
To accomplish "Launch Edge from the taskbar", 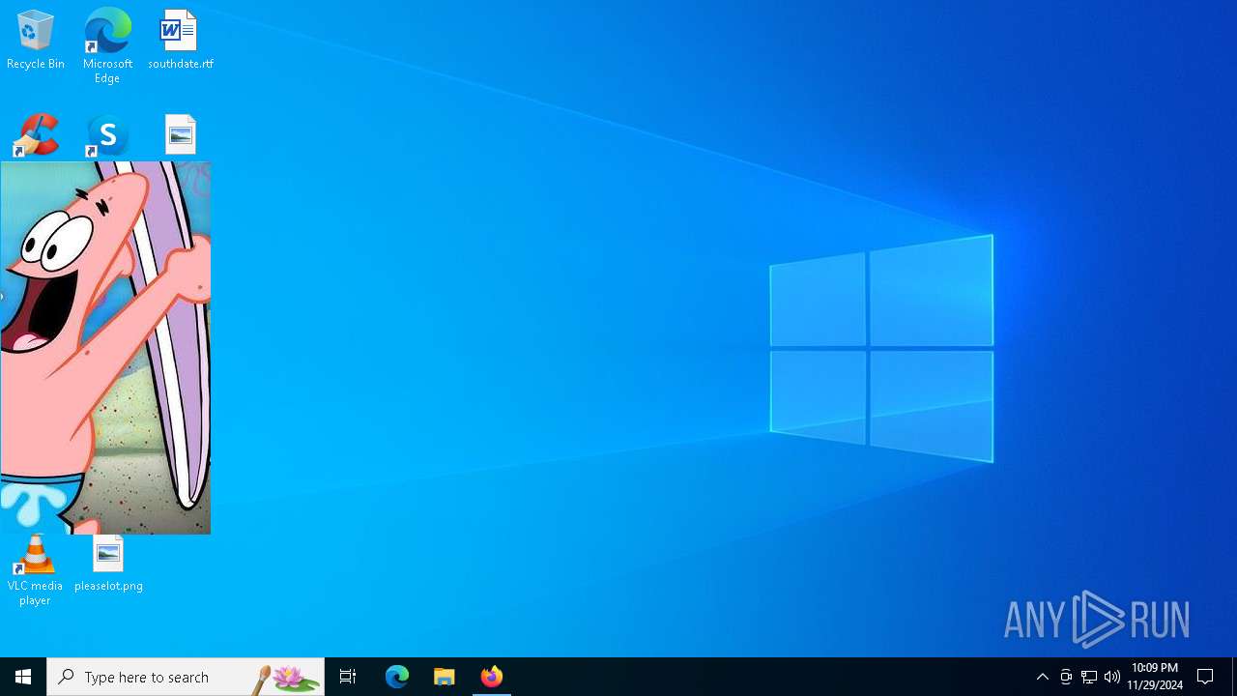I will pyautogui.click(x=397, y=677).
